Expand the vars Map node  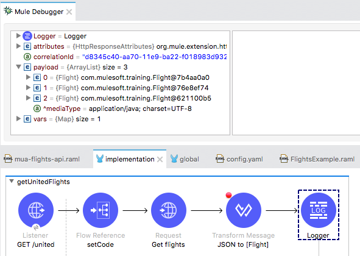coord(19,119)
